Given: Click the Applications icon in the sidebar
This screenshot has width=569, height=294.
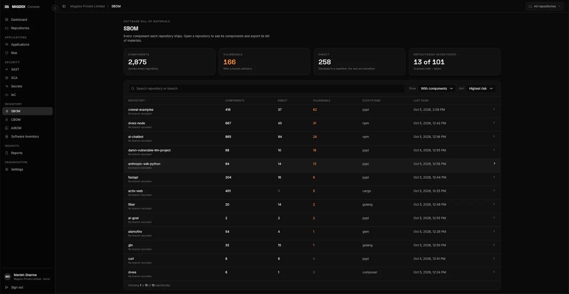Looking at the screenshot, I should coord(7,44).
